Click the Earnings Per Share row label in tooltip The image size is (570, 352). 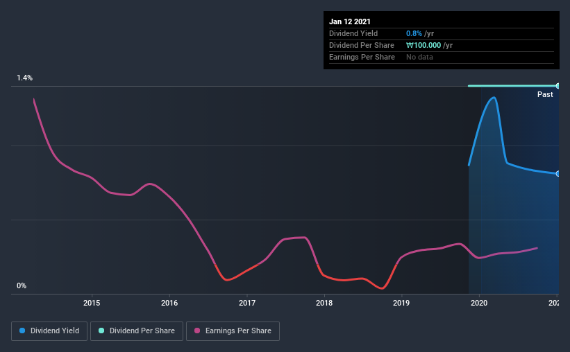tap(362, 57)
